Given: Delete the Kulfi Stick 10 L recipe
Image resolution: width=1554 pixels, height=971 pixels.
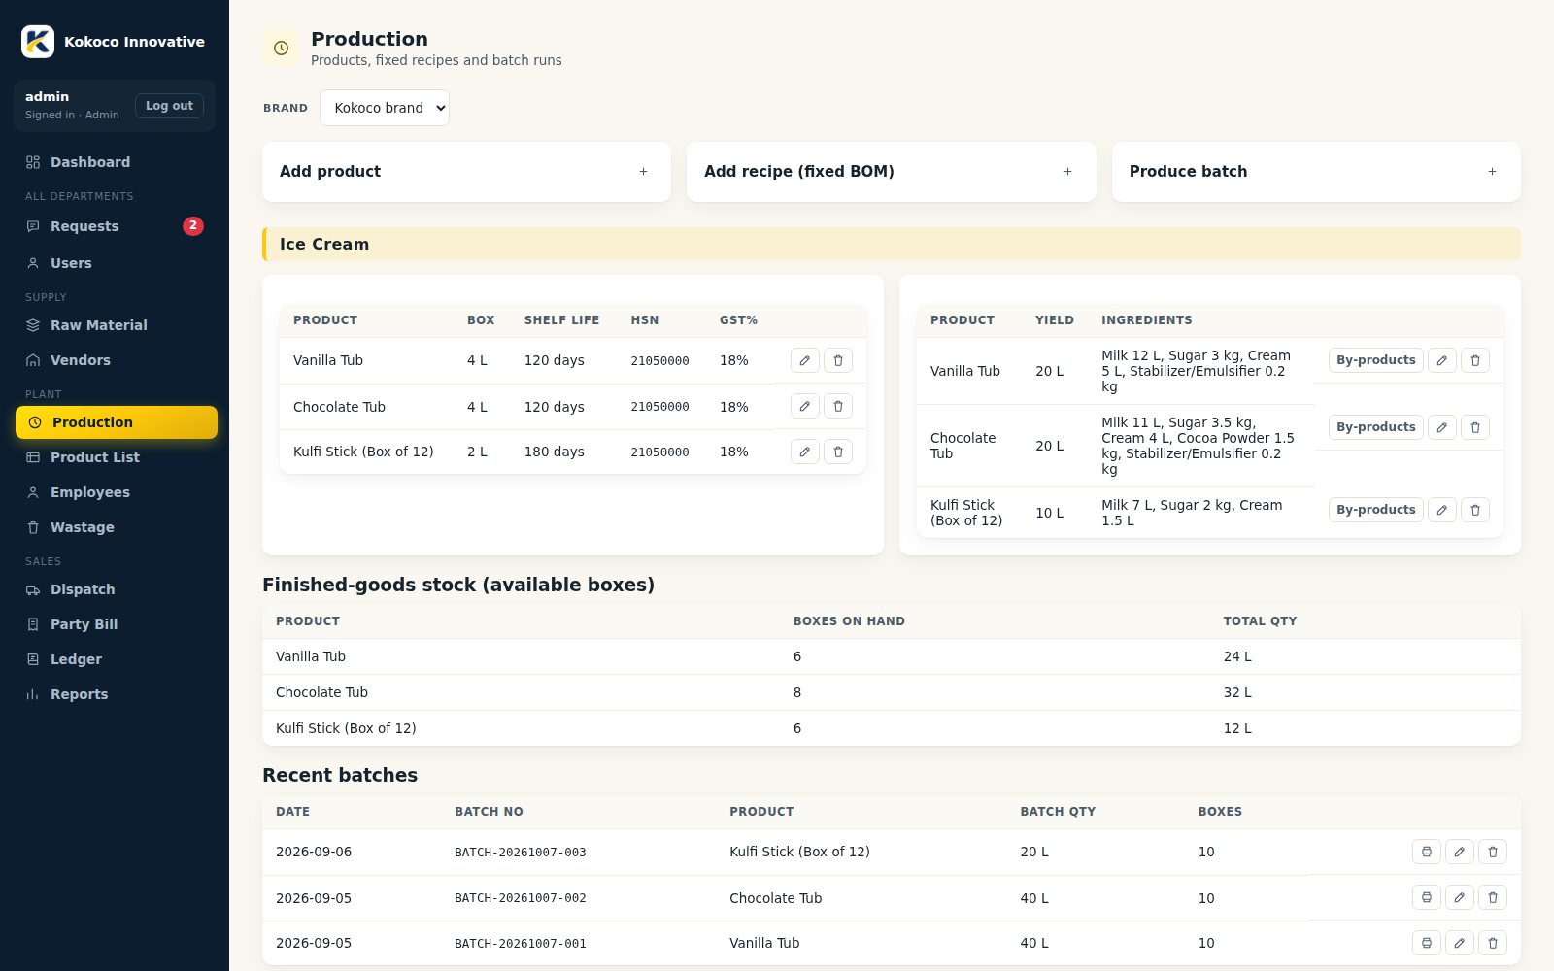Looking at the screenshot, I should 1475,510.
